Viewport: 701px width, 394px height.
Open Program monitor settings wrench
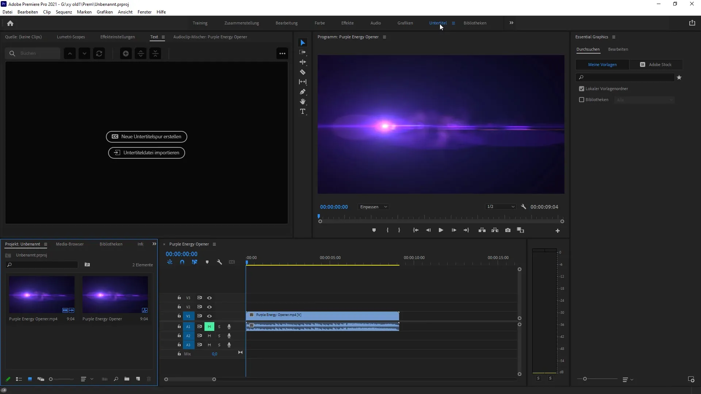pos(524,207)
